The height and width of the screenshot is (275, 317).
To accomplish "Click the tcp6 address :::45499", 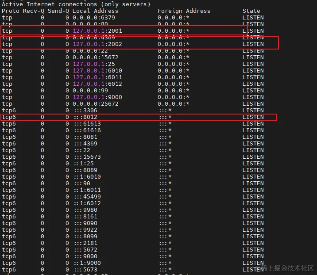I will tap(87, 197).
